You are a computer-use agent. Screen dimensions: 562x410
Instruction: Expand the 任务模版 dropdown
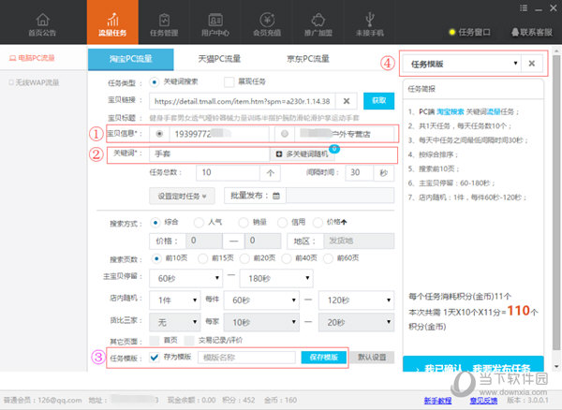coord(515,64)
